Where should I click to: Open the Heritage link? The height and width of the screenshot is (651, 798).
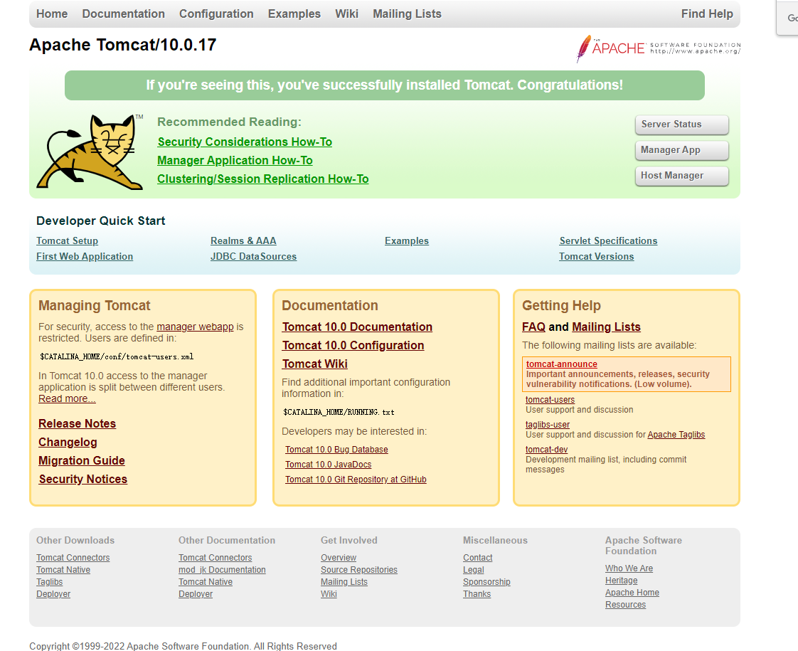[x=622, y=581]
